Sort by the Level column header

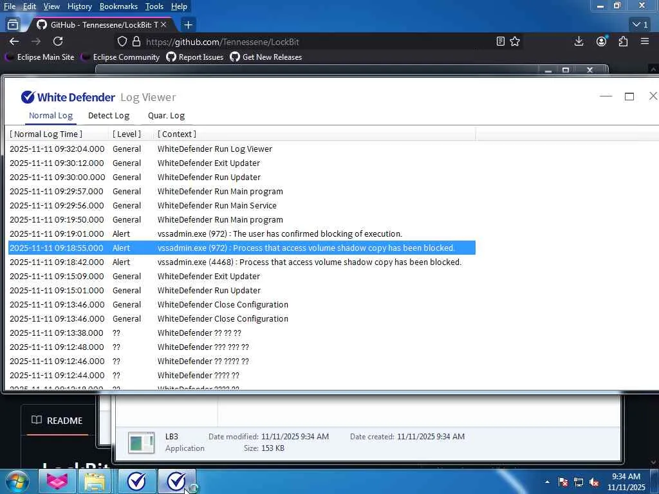pos(130,134)
